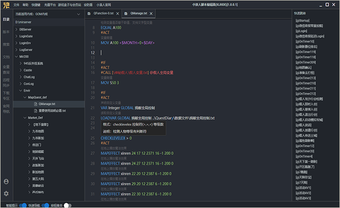The width and height of the screenshot is (340, 208).
Task: Open the 目录 sidebar panel
Action: point(6,20)
